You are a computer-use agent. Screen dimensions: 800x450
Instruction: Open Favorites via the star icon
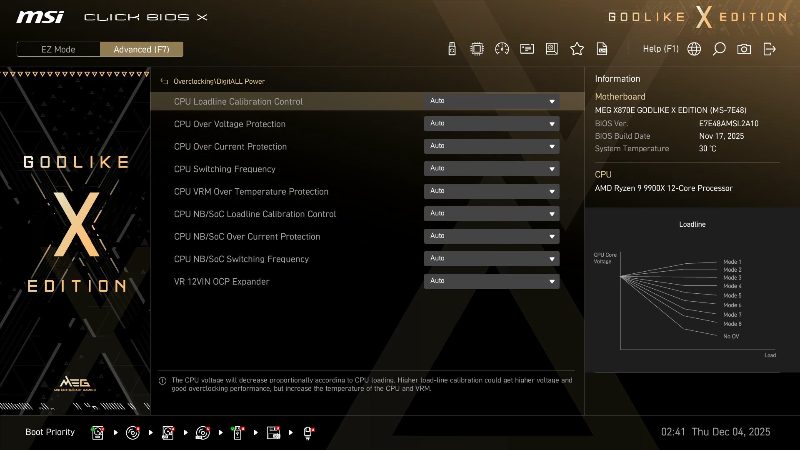(577, 49)
